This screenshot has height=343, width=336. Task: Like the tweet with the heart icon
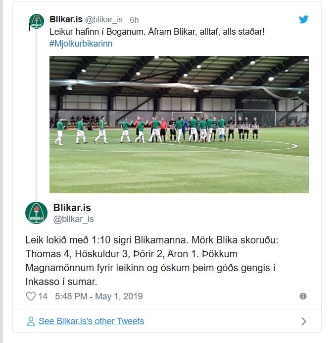pos(31,296)
